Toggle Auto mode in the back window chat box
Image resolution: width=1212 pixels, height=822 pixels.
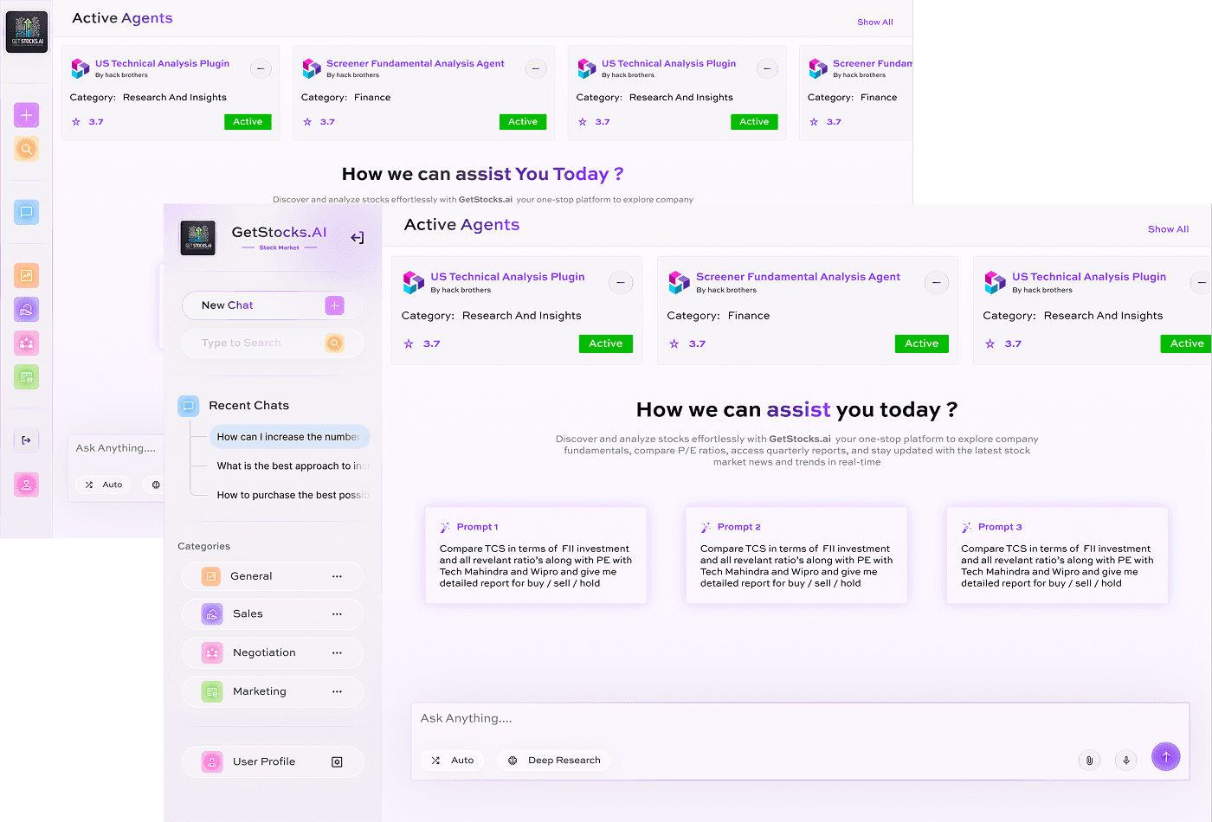coord(104,485)
